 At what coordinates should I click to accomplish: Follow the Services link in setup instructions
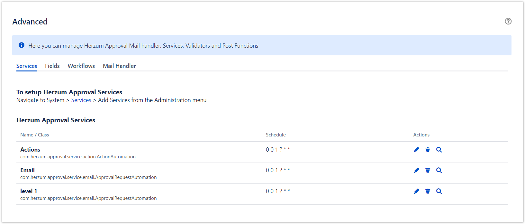pyautogui.click(x=81, y=100)
